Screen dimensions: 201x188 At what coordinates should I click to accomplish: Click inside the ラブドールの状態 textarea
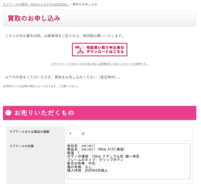click(x=129, y=161)
